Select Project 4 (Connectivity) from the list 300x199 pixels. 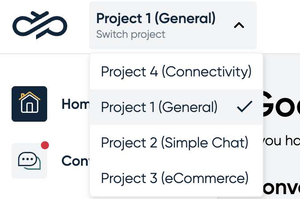coord(176,72)
